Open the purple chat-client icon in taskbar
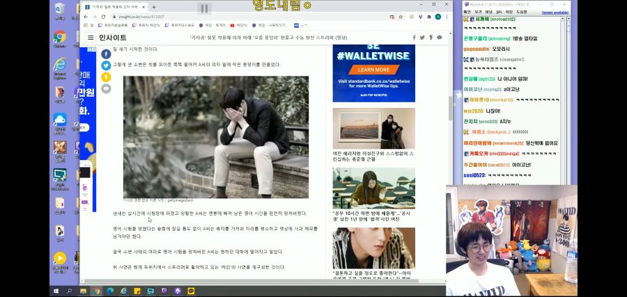This screenshot has height=297, width=627. pyautogui.click(x=164, y=291)
